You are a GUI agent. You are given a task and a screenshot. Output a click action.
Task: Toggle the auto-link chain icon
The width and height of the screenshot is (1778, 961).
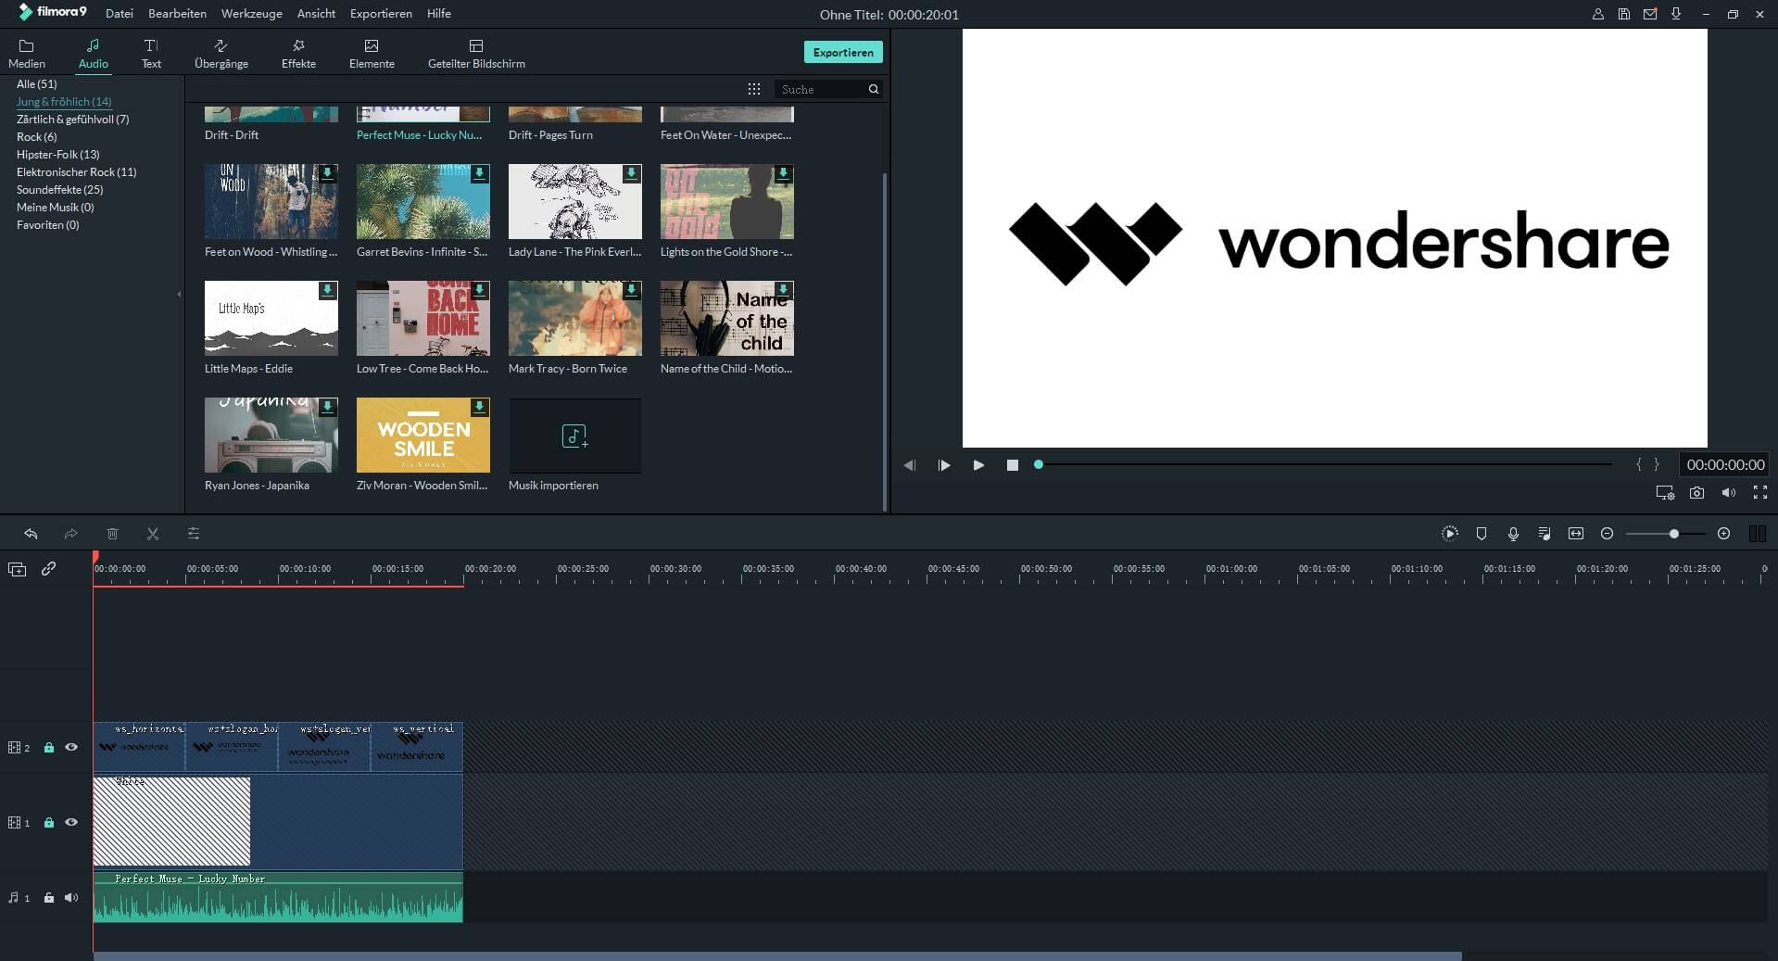coord(48,569)
